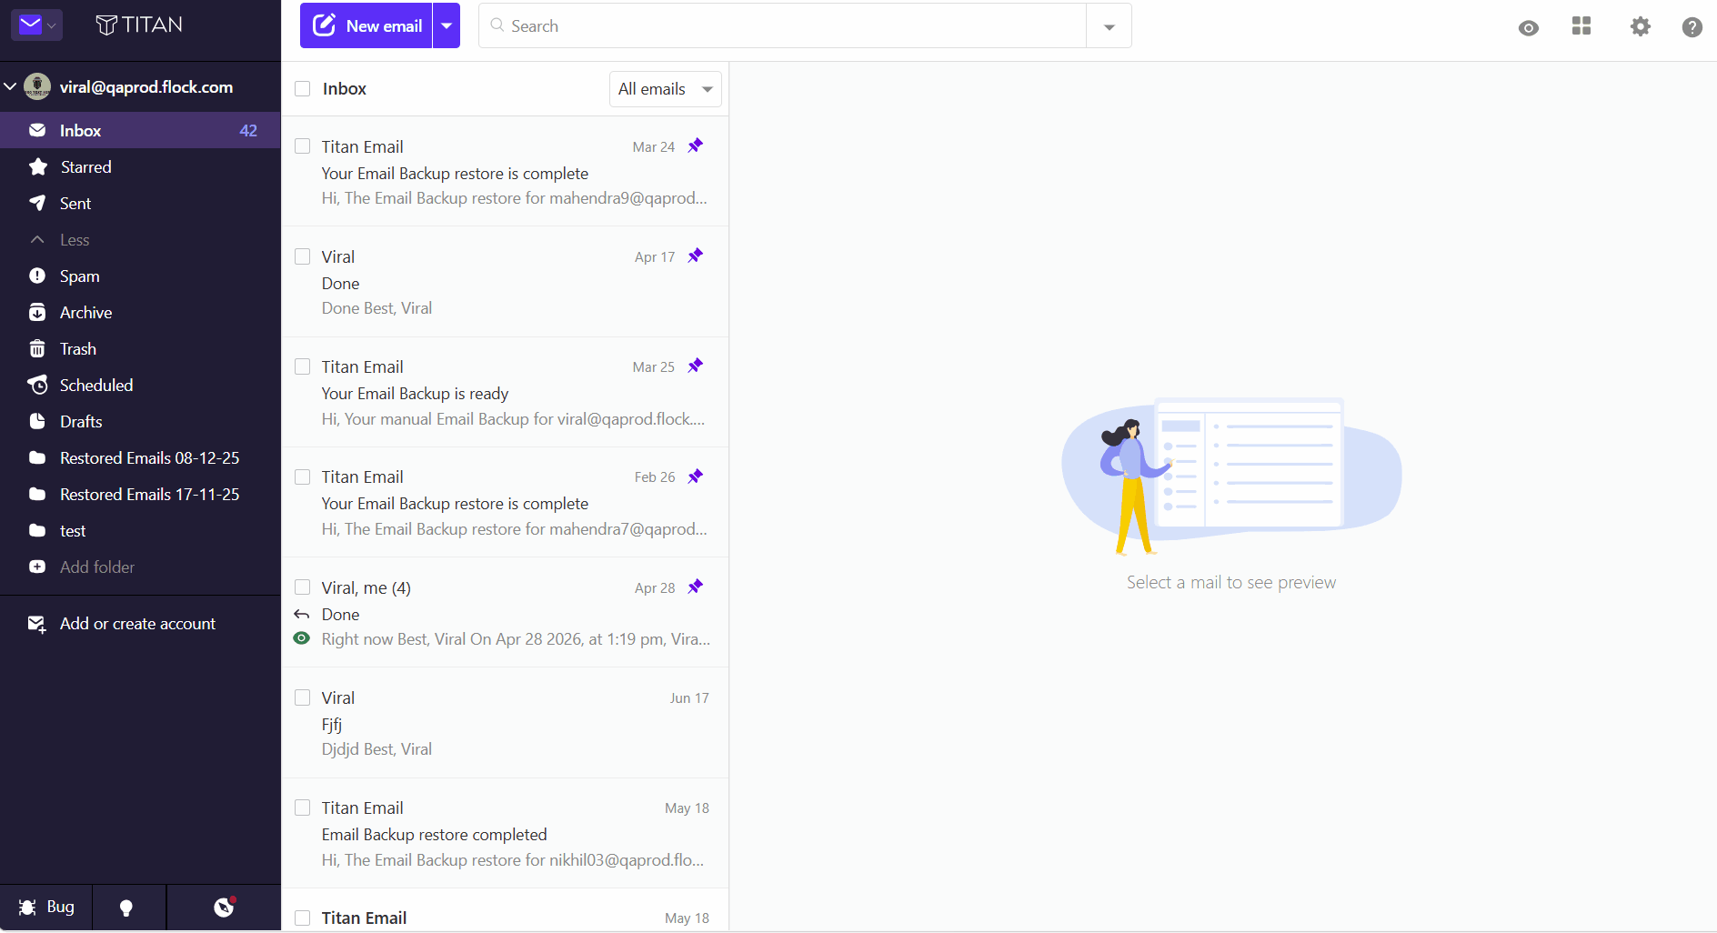Viewport: 1717px width, 933px height.
Task: Open the apps grid icon
Action: [x=1581, y=26]
